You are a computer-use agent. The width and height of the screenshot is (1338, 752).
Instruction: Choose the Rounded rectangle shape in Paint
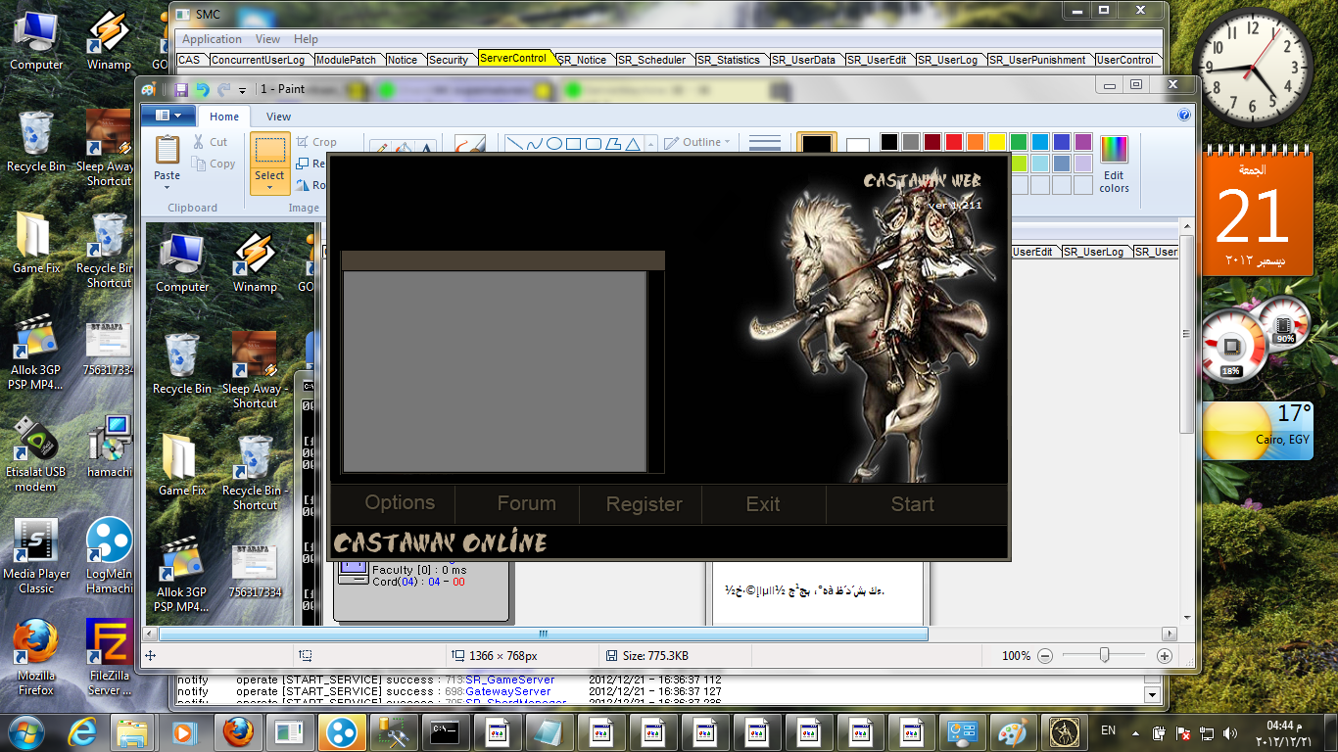(593, 144)
